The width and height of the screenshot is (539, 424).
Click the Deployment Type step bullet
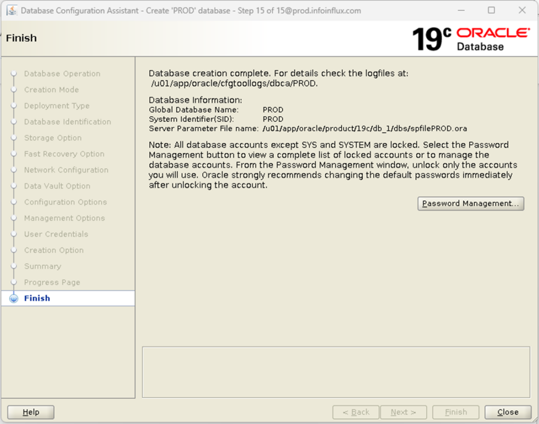[x=14, y=106]
